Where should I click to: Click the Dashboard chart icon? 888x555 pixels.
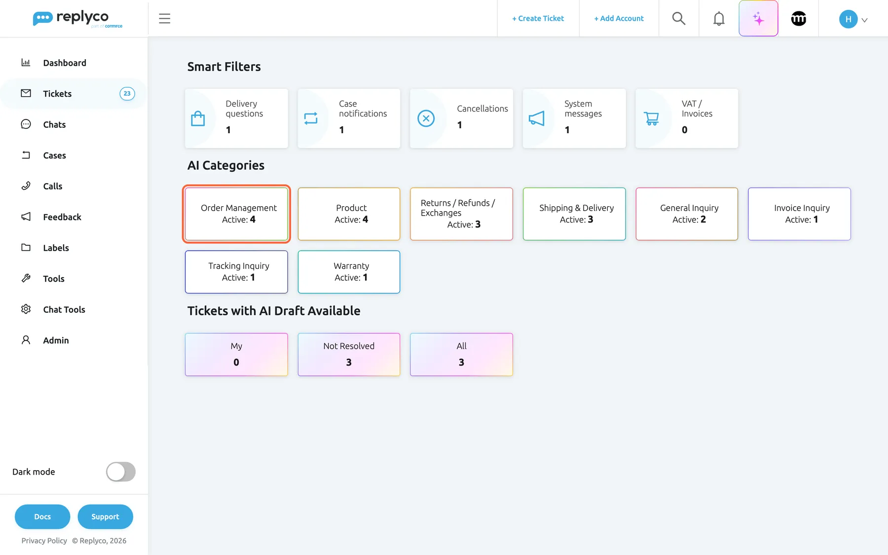(26, 63)
